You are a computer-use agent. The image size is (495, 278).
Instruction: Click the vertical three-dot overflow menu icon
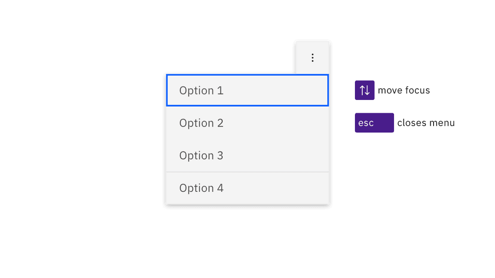click(x=312, y=57)
